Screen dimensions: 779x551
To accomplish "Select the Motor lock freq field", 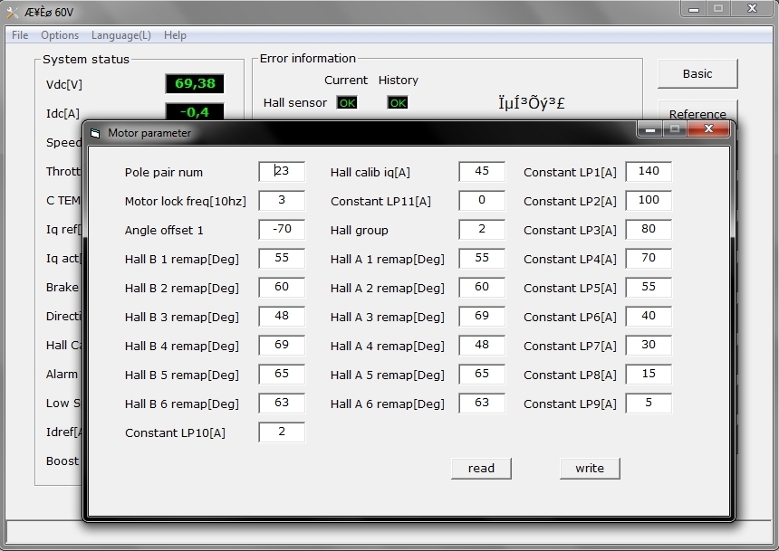I will (x=282, y=201).
